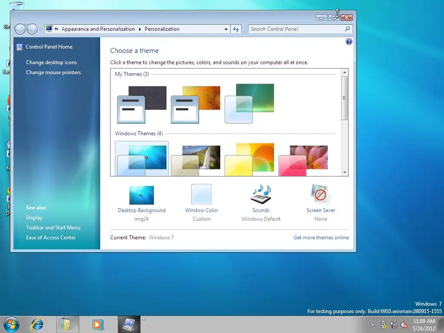Image resolution: width=444 pixels, height=333 pixels.
Task: Go to Control Panel Home
Action: point(49,47)
